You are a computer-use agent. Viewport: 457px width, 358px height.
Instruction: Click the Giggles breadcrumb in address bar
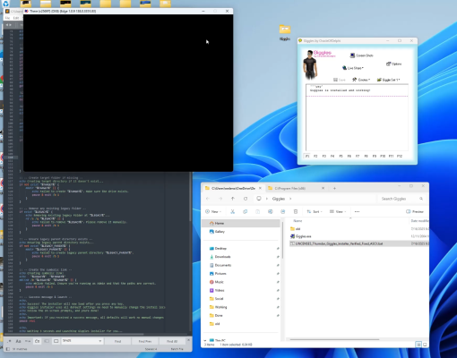pos(279,199)
